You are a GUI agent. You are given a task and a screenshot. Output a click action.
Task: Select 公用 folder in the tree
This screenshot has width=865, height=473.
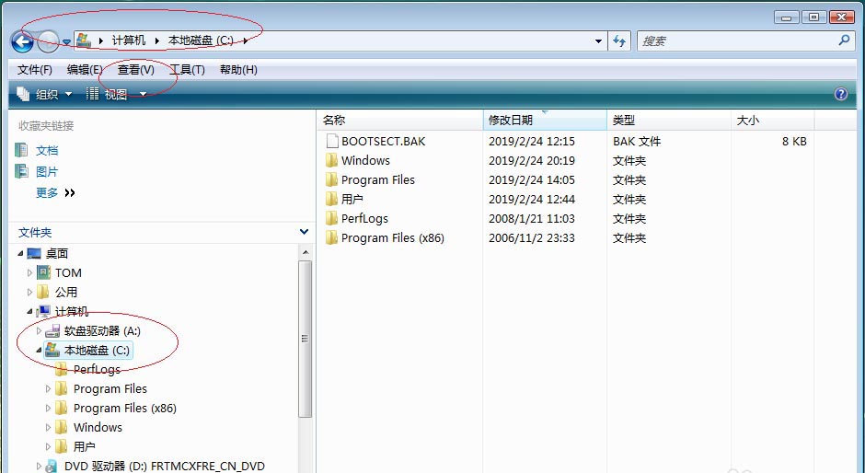65,292
